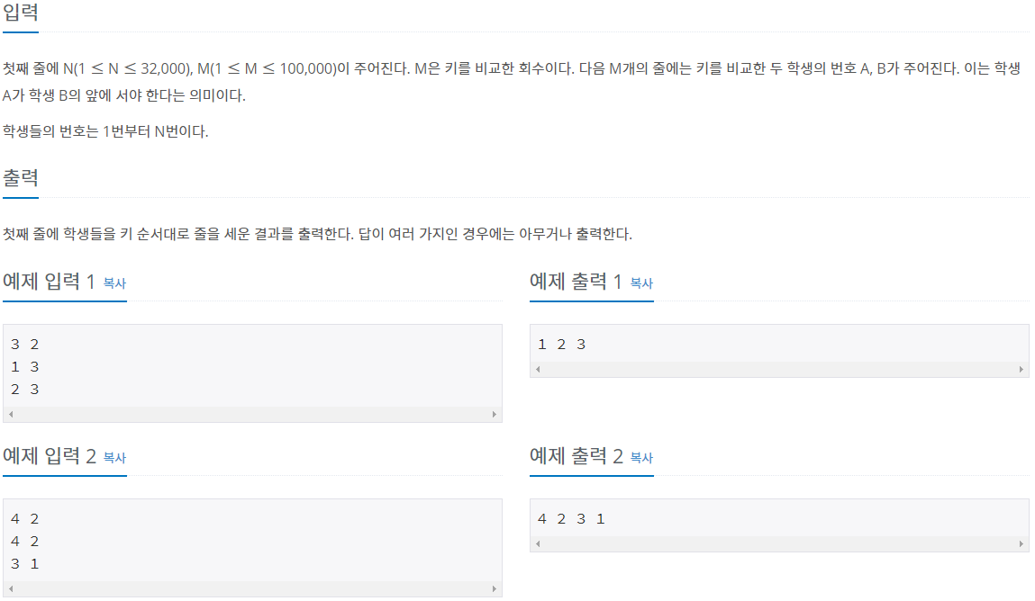1035x601 pixels.
Task: Click the right scroll arrow under 예제 입력 2
Action: tap(494, 588)
